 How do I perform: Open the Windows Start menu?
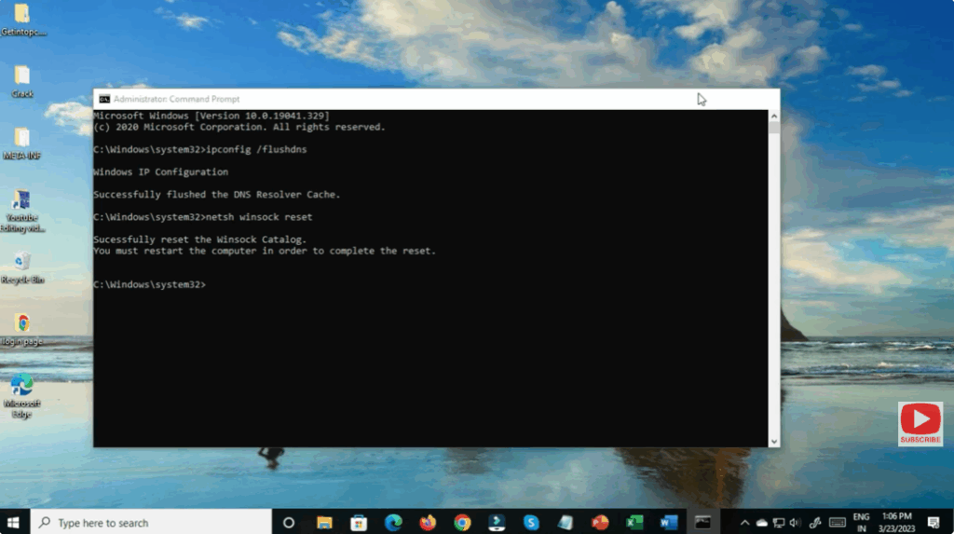pyautogui.click(x=13, y=523)
